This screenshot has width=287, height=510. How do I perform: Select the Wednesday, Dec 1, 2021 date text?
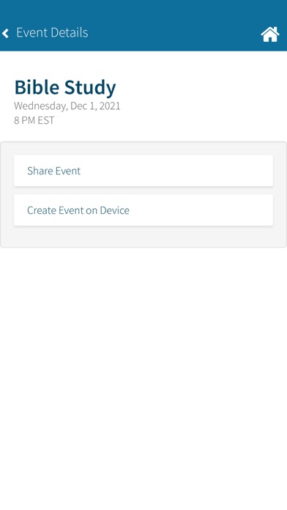pos(67,106)
